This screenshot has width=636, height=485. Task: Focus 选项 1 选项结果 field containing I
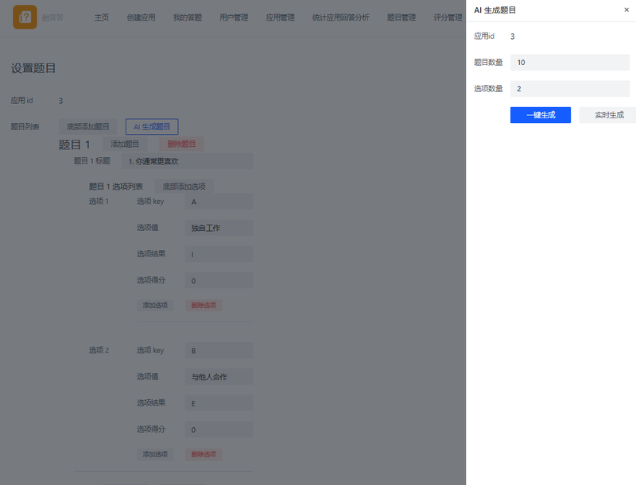(219, 254)
